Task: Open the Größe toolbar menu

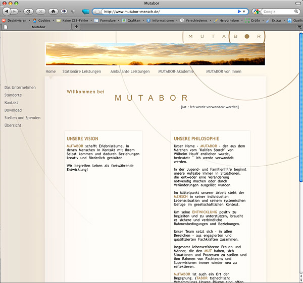Action: coord(255,21)
